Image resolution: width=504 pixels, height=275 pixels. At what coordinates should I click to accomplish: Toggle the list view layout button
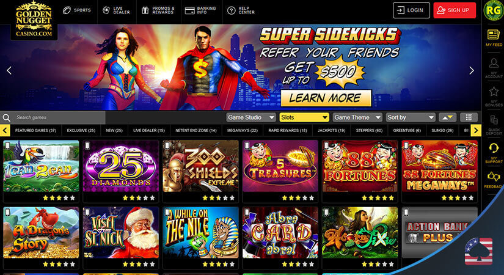469,117
